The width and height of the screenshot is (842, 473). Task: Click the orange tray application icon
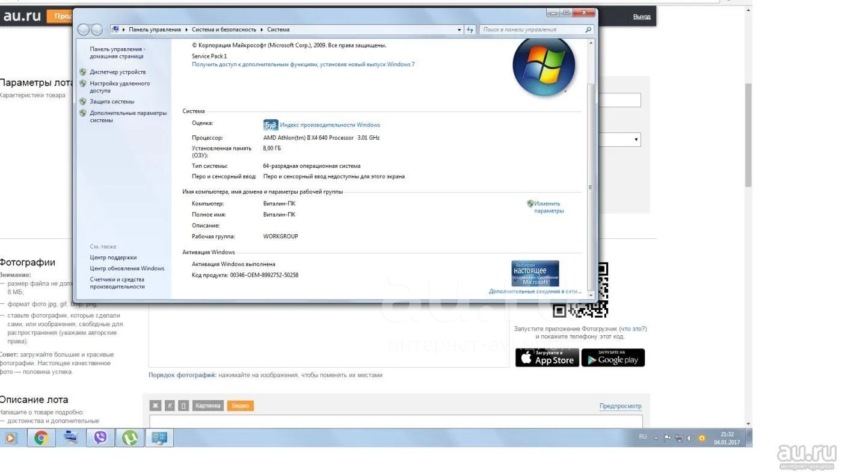pyautogui.click(x=702, y=438)
